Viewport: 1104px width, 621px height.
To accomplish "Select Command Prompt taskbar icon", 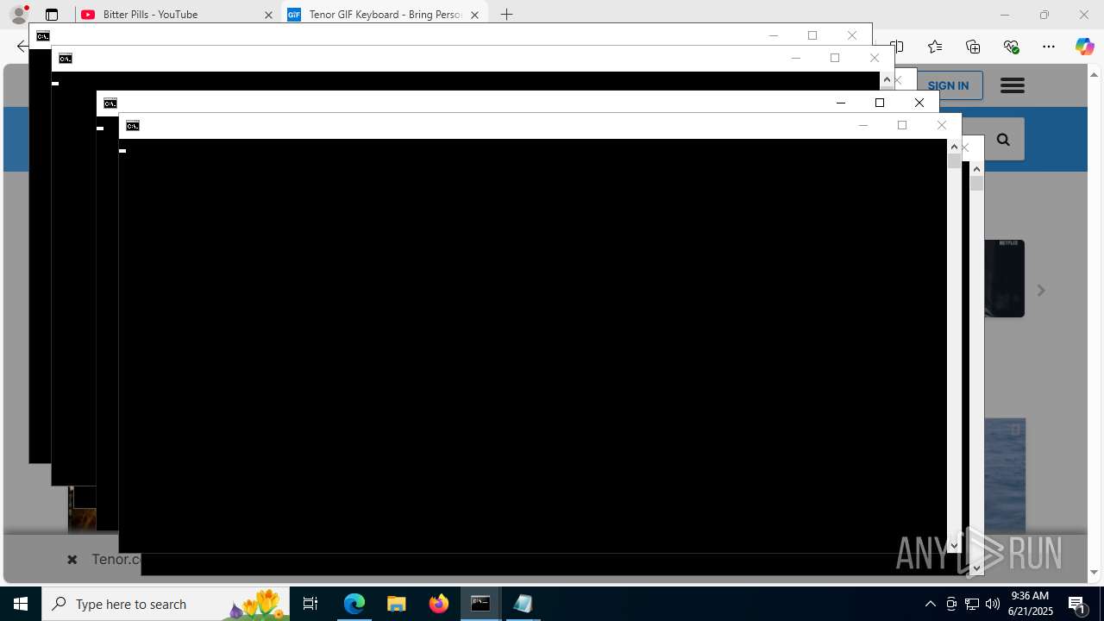I will [x=480, y=604].
